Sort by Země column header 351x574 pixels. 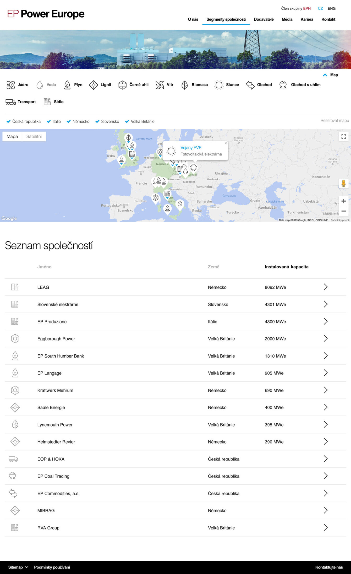click(213, 267)
